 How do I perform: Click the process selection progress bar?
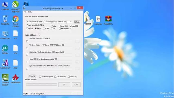coord(42,85)
